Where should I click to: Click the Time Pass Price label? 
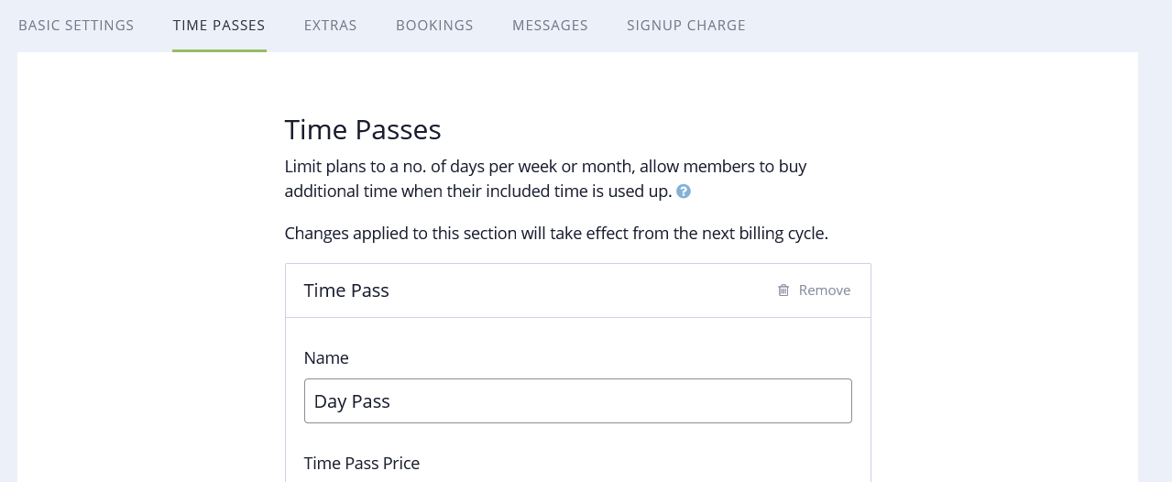coord(362,464)
